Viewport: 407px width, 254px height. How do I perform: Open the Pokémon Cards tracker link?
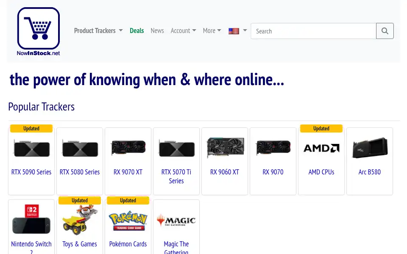click(x=128, y=244)
